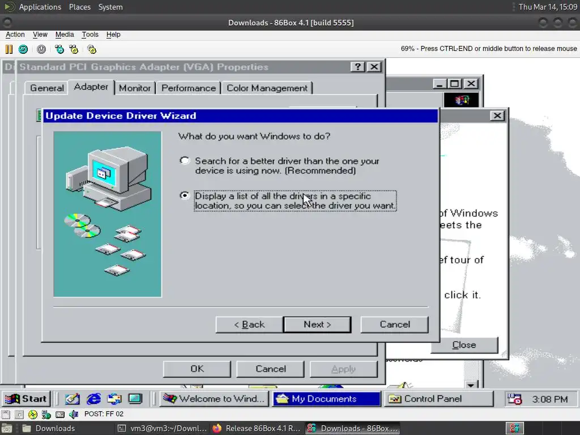
Task: Click the host panel date and time
Action: tap(548, 7)
